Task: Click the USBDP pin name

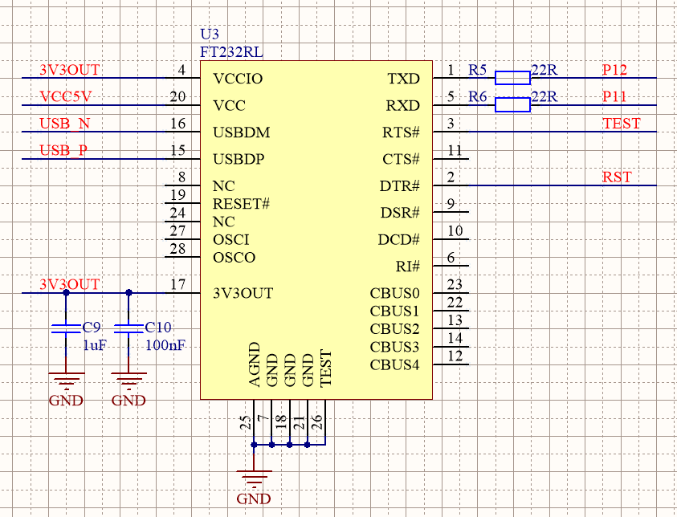Action: click(239, 159)
